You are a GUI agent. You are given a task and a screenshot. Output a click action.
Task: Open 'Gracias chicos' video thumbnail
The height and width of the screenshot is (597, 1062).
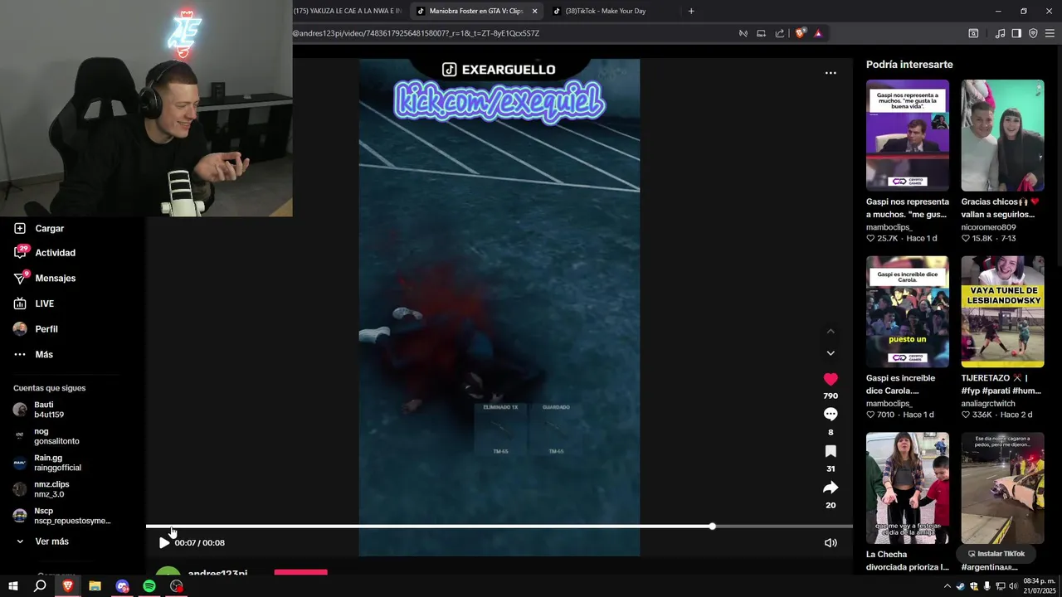click(1002, 135)
